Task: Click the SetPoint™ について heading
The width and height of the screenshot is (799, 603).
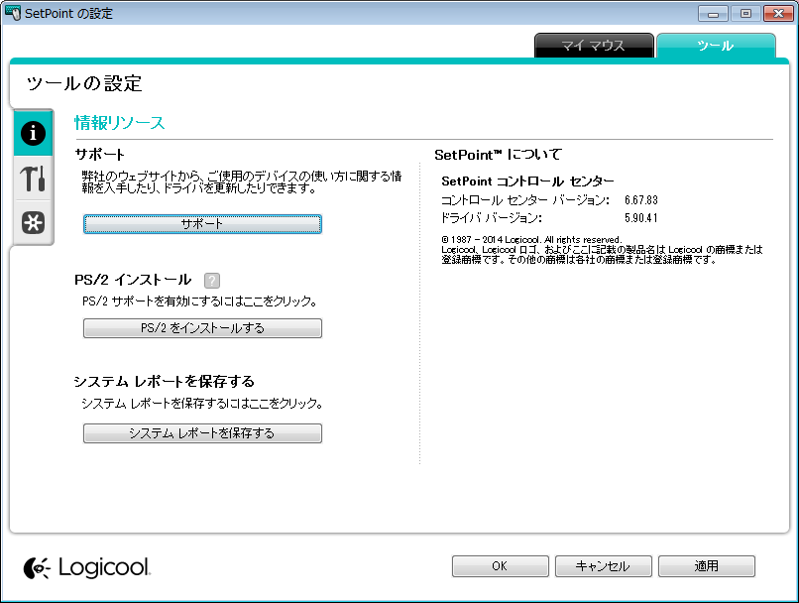Action: point(498,155)
